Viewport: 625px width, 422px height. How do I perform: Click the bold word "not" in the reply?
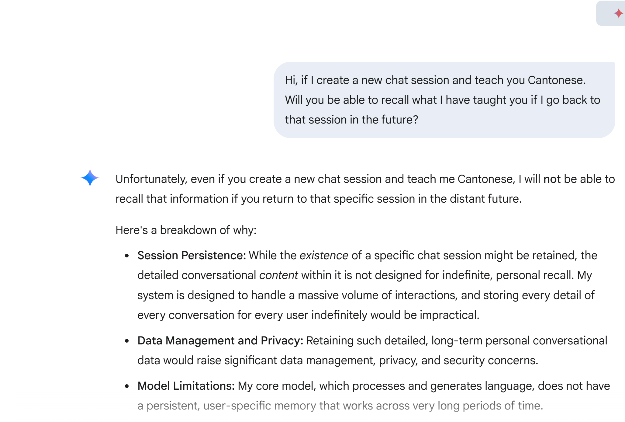tap(552, 179)
